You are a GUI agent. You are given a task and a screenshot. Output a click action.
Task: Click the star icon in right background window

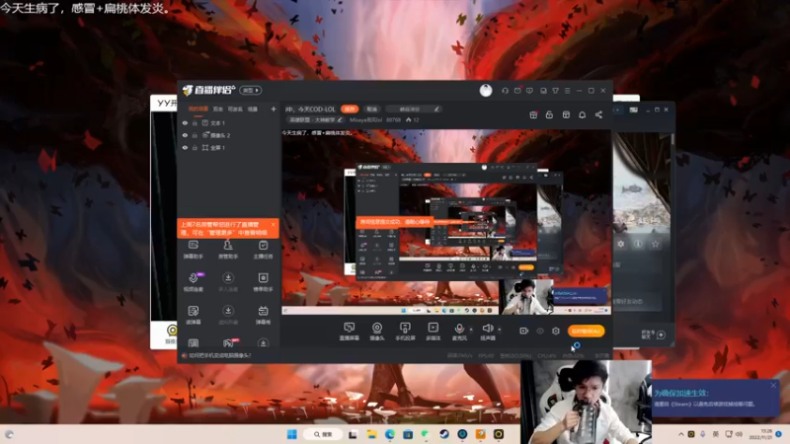click(x=656, y=244)
